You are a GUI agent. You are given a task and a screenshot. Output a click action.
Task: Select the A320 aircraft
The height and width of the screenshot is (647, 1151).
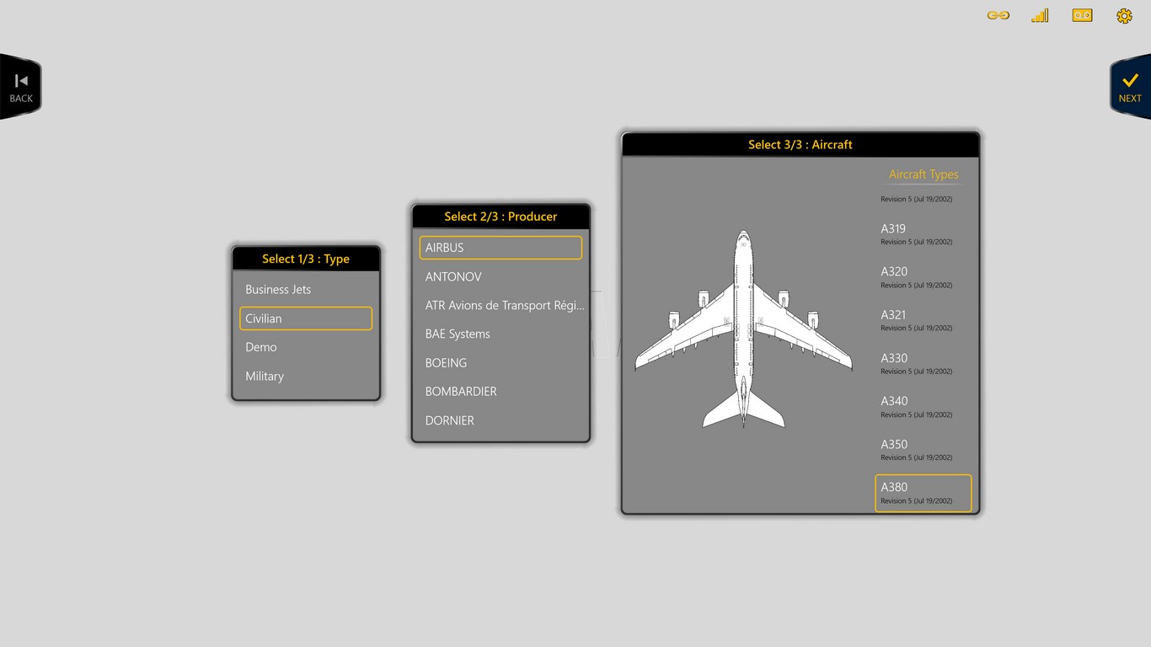pos(923,276)
